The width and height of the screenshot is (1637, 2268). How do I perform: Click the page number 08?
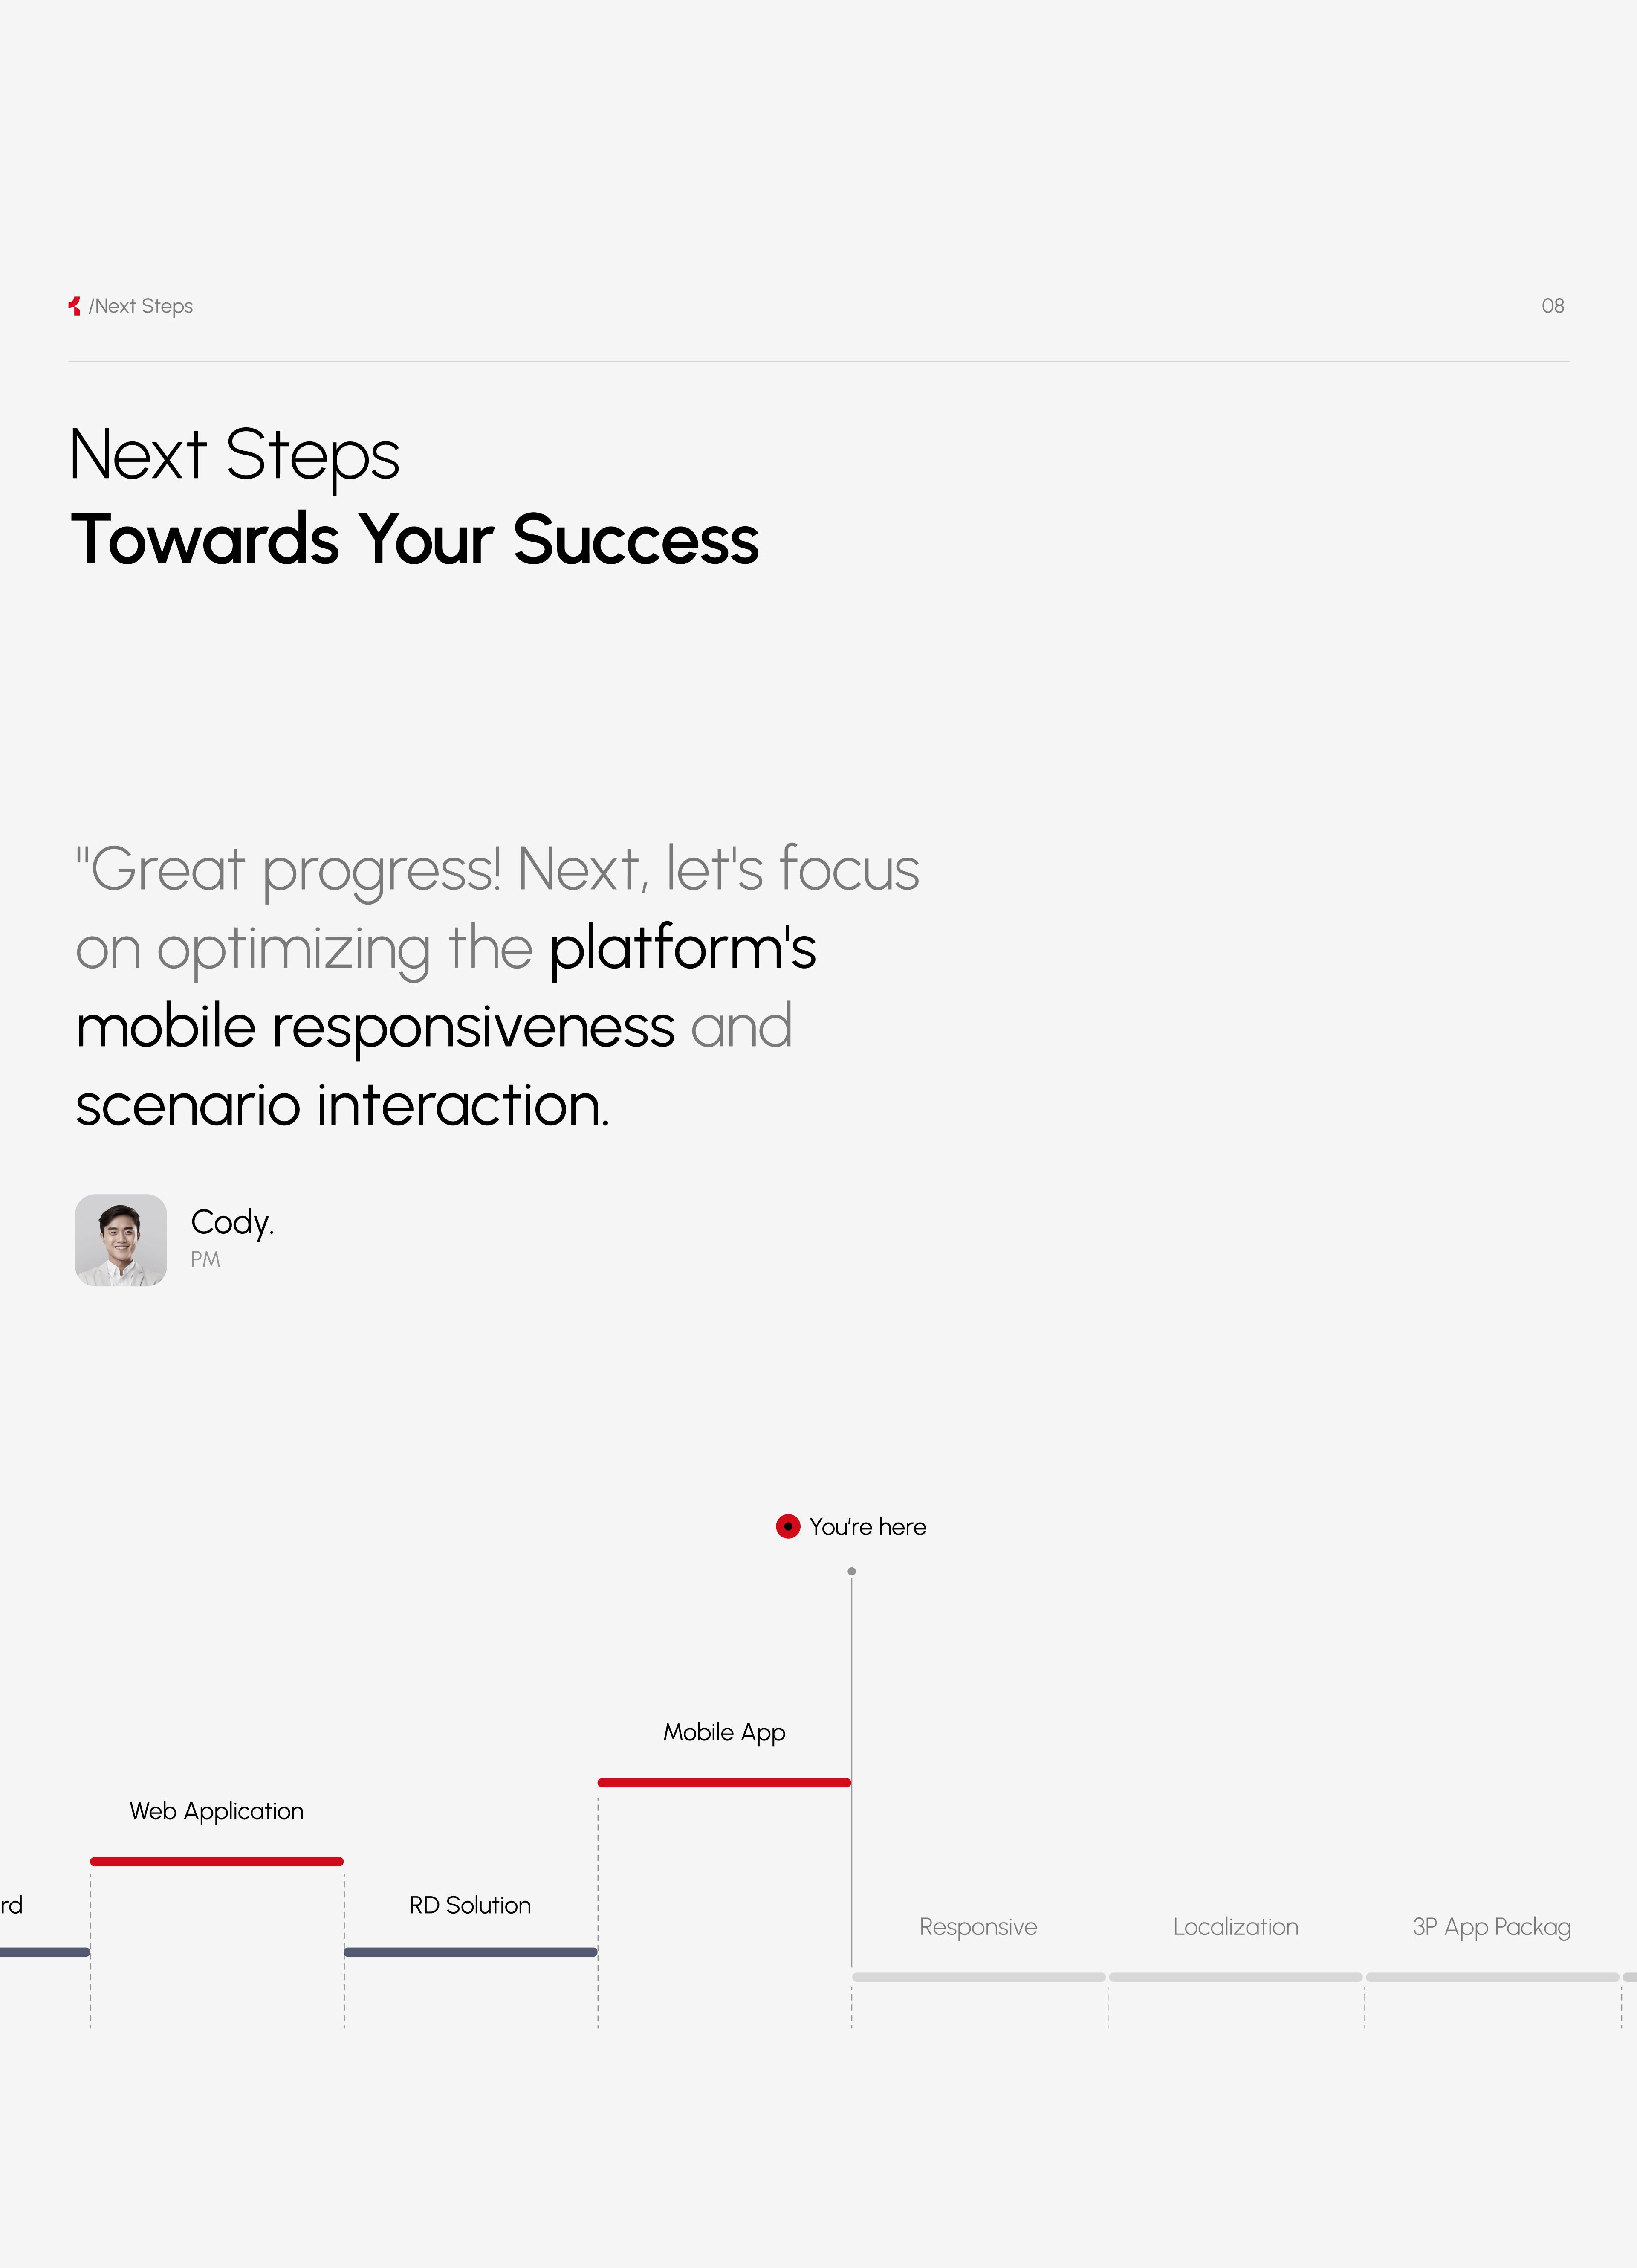point(1552,306)
